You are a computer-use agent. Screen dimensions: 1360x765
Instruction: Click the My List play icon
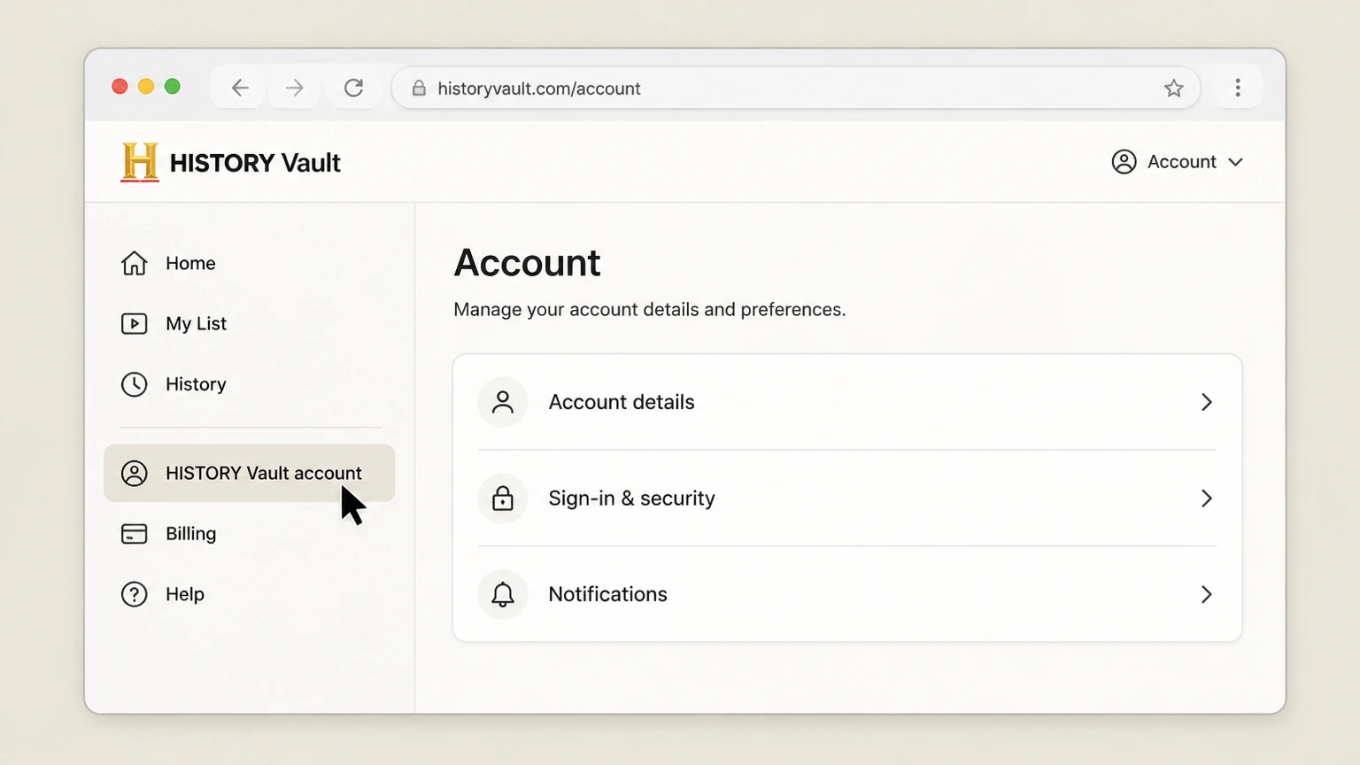point(135,324)
